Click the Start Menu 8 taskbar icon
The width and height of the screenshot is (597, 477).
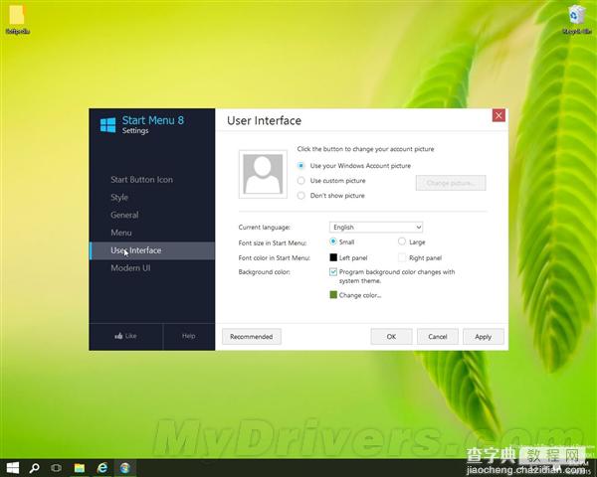point(125,468)
